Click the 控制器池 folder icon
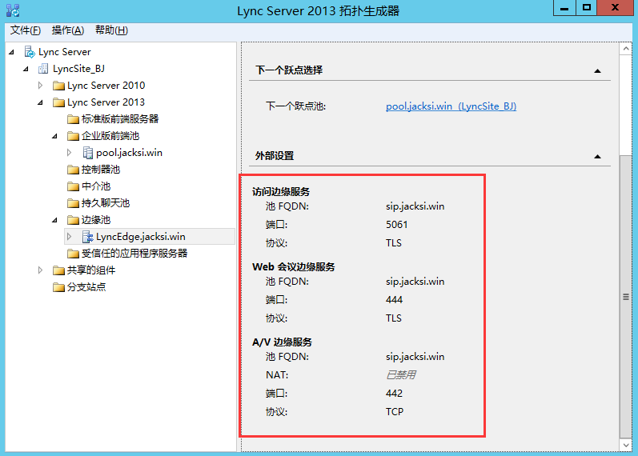 point(73,170)
